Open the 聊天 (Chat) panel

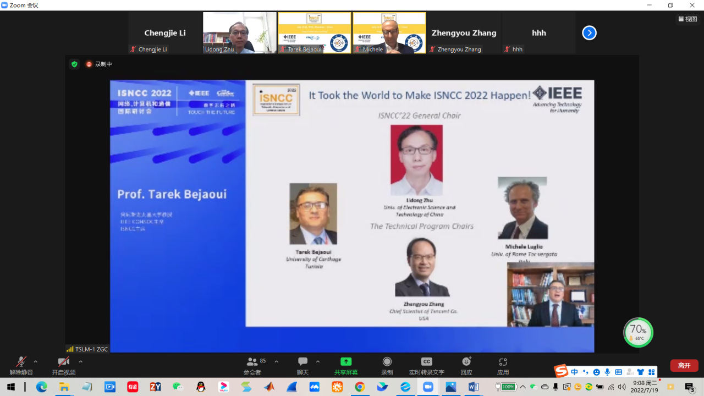(x=303, y=364)
